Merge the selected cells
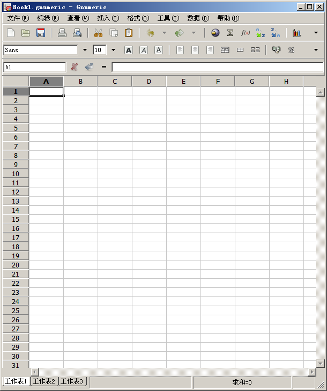Image resolution: width=327 pixels, height=391 pixels. point(240,50)
